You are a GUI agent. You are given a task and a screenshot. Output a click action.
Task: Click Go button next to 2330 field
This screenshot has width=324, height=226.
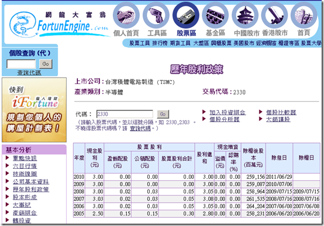click(163, 114)
